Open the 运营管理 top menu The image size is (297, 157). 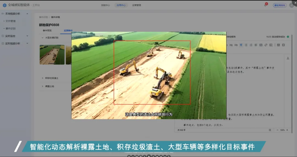click(136, 5)
